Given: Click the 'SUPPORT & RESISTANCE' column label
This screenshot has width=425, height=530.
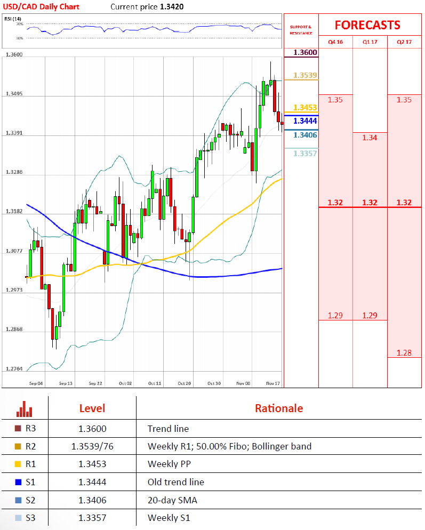Looking at the screenshot, I should click(x=301, y=30).
